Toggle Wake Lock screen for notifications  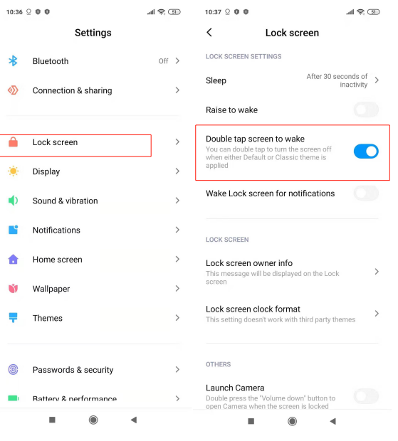(366, 193)
